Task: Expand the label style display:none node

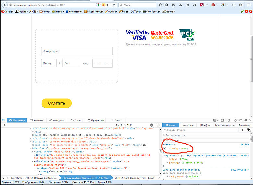Action: 32,152
